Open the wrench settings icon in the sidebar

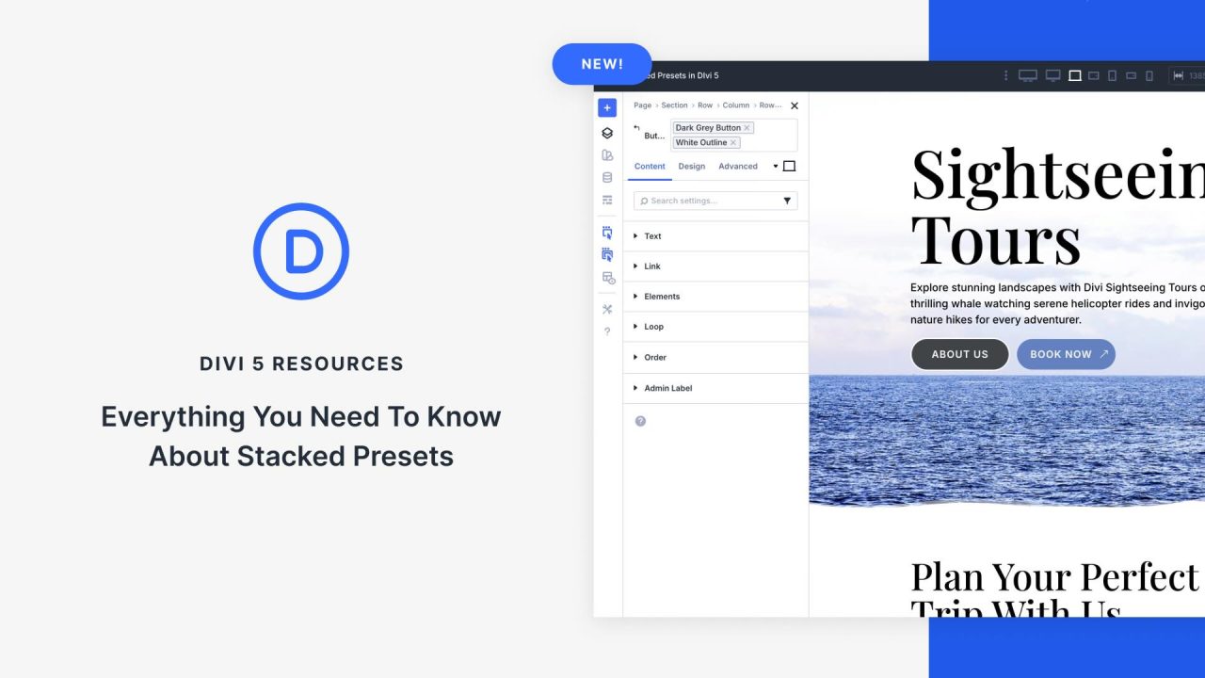click(x=606, y=309)
